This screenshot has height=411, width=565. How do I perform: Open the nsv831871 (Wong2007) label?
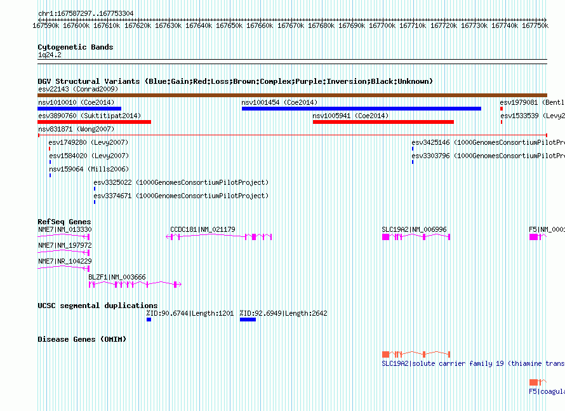[76, 129]
